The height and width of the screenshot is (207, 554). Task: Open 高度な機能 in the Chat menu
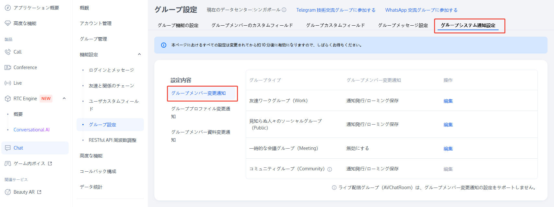pyautogui.click(x=91, y=156)
